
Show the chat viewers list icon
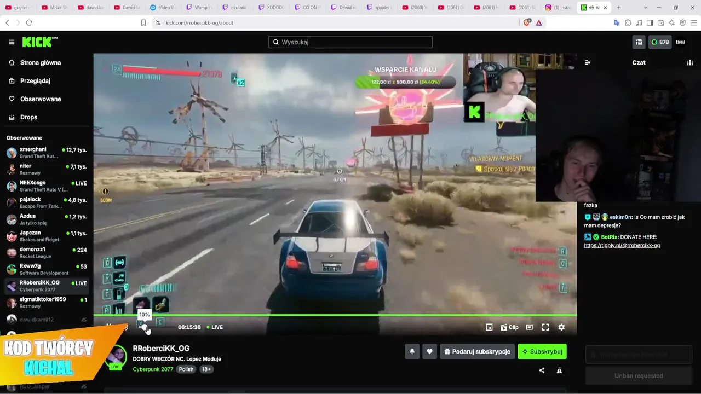[x=690, y=62]
